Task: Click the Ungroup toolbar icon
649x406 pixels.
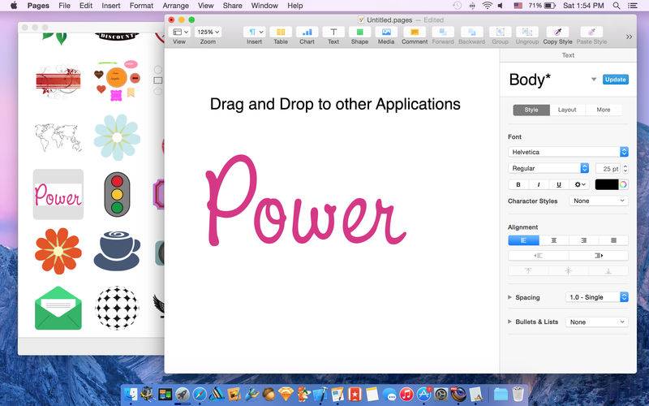Action: pyautogui.click(x=527, y=32)
